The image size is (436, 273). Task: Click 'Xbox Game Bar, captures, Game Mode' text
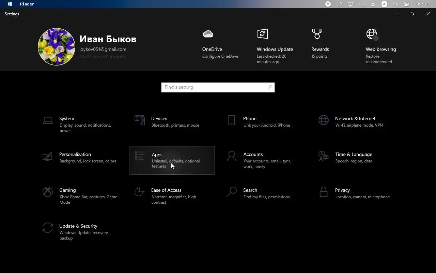click(x=88, y=200)
